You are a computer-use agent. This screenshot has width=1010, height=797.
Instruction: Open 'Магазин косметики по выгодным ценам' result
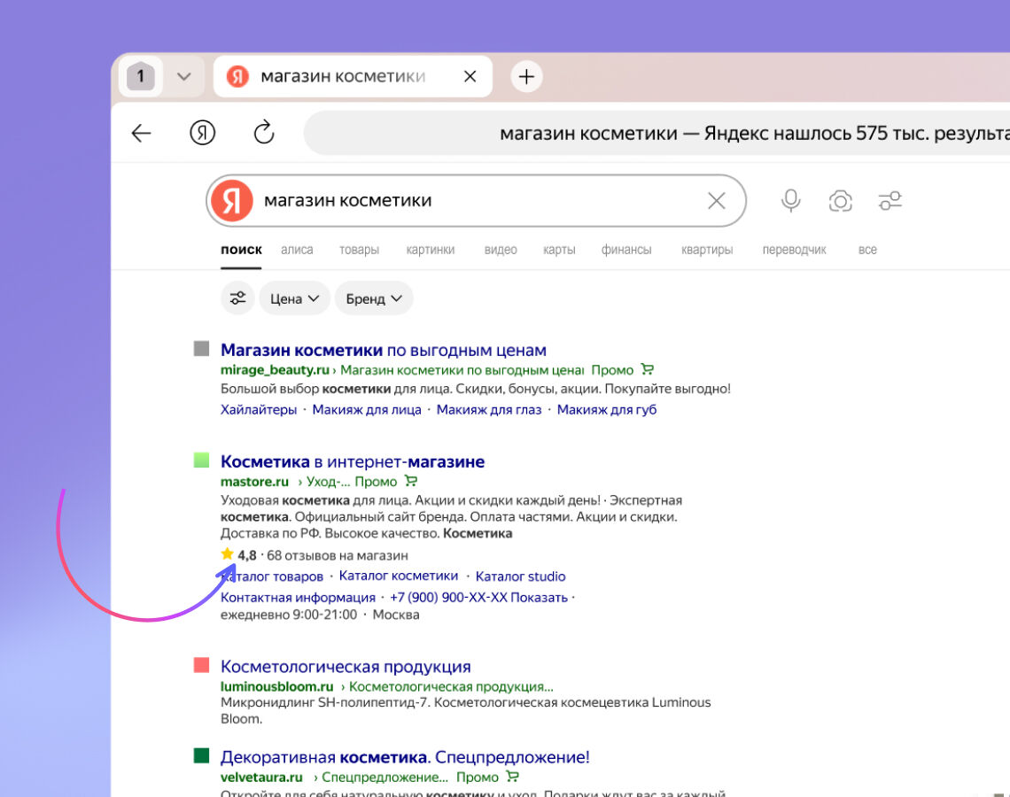point(384,350)
